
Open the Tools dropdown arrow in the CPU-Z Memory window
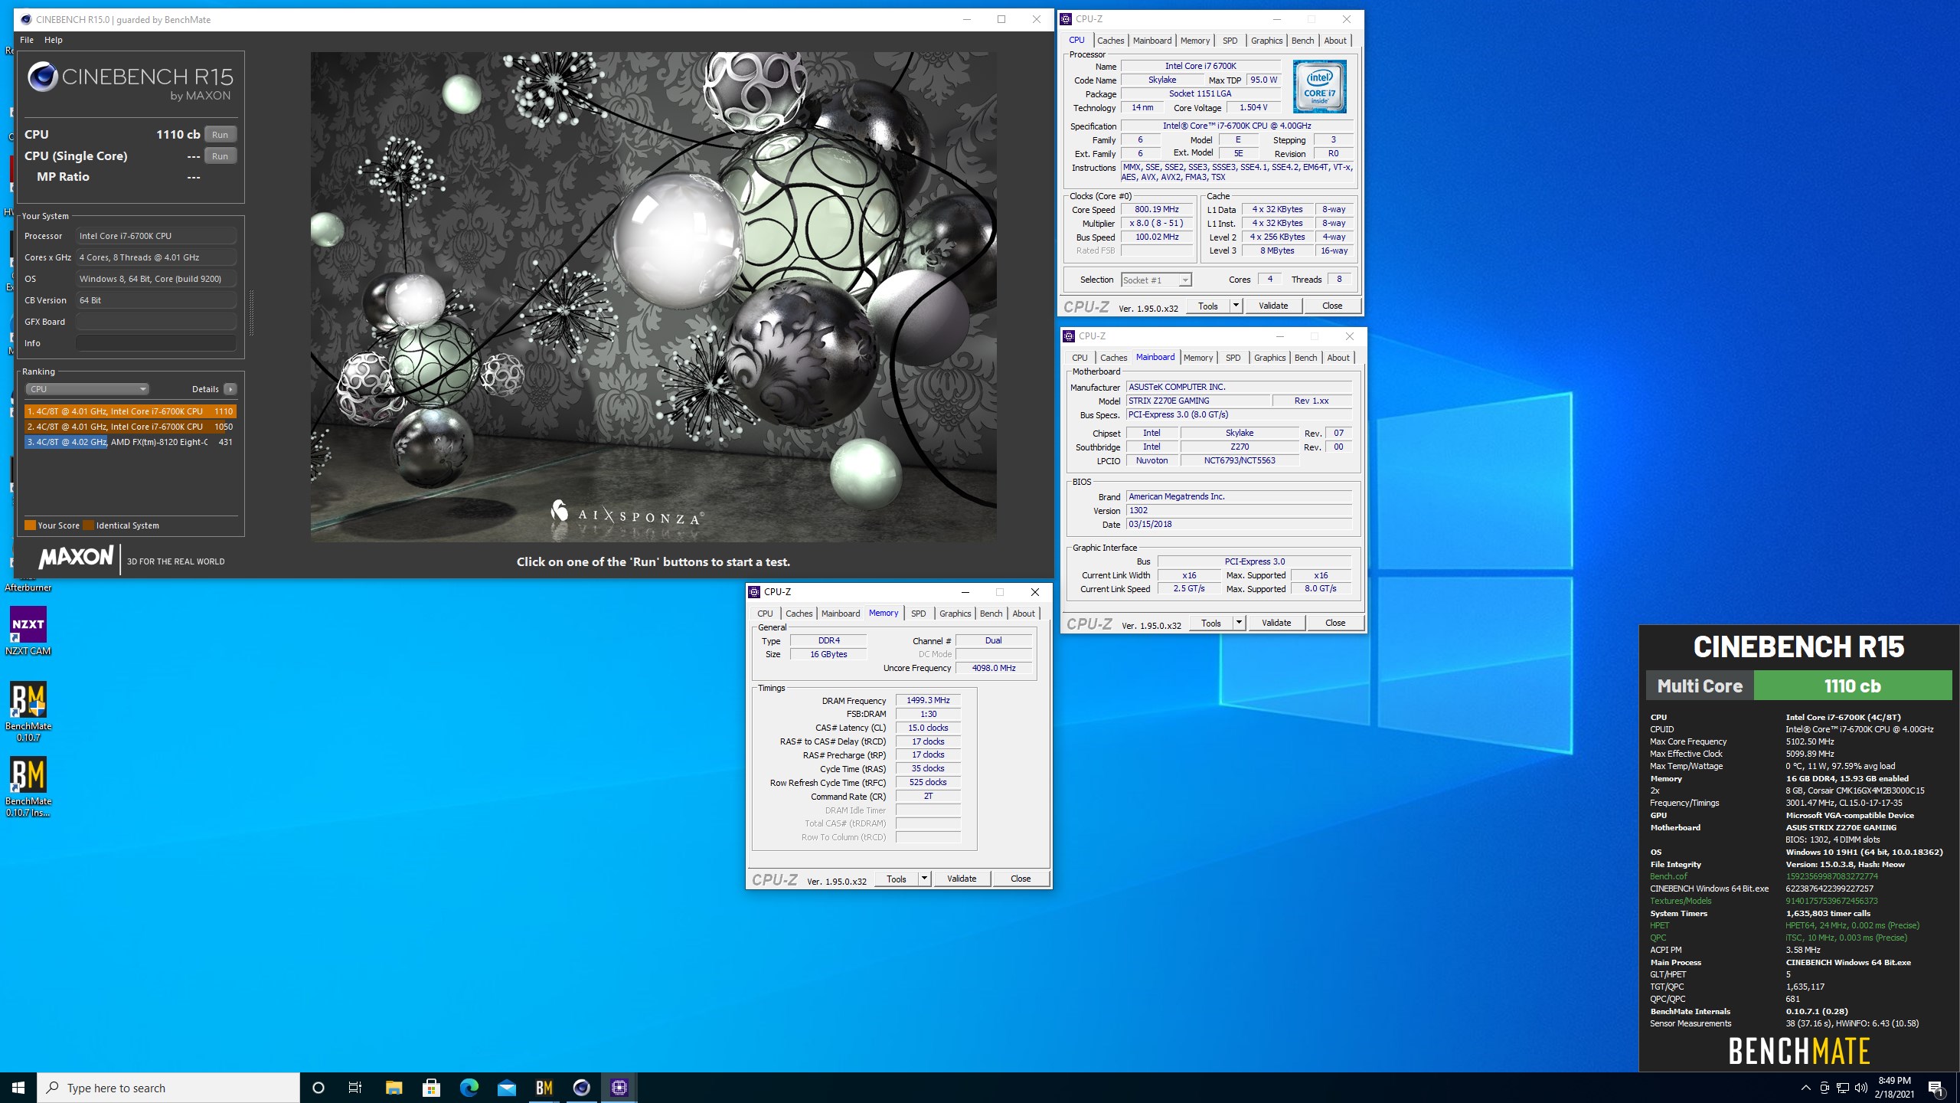coord(924,879)
